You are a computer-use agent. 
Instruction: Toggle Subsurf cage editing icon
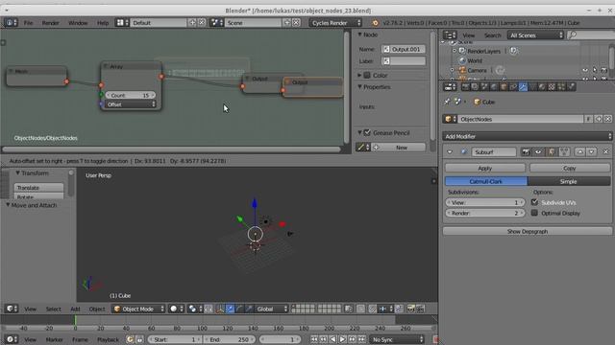(x=564, y=151)
